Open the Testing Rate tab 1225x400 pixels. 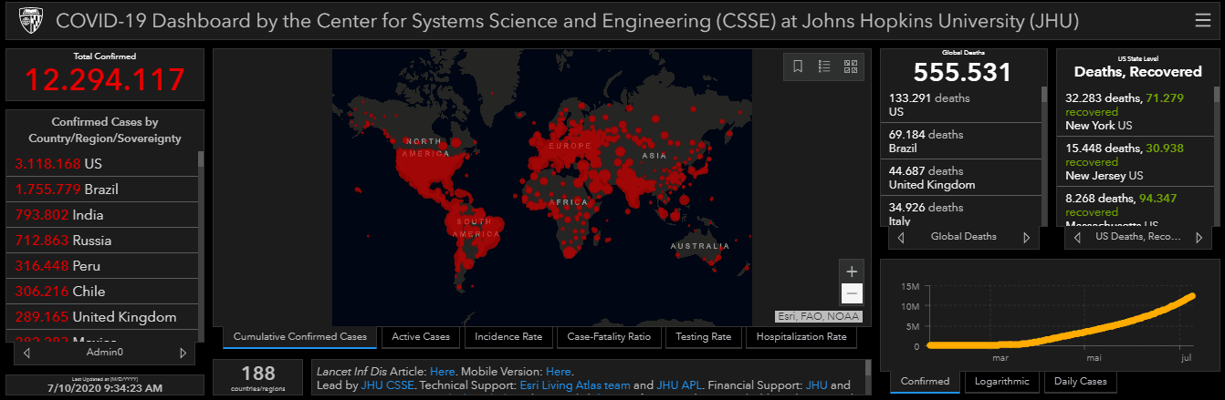(x=703, y=337)
